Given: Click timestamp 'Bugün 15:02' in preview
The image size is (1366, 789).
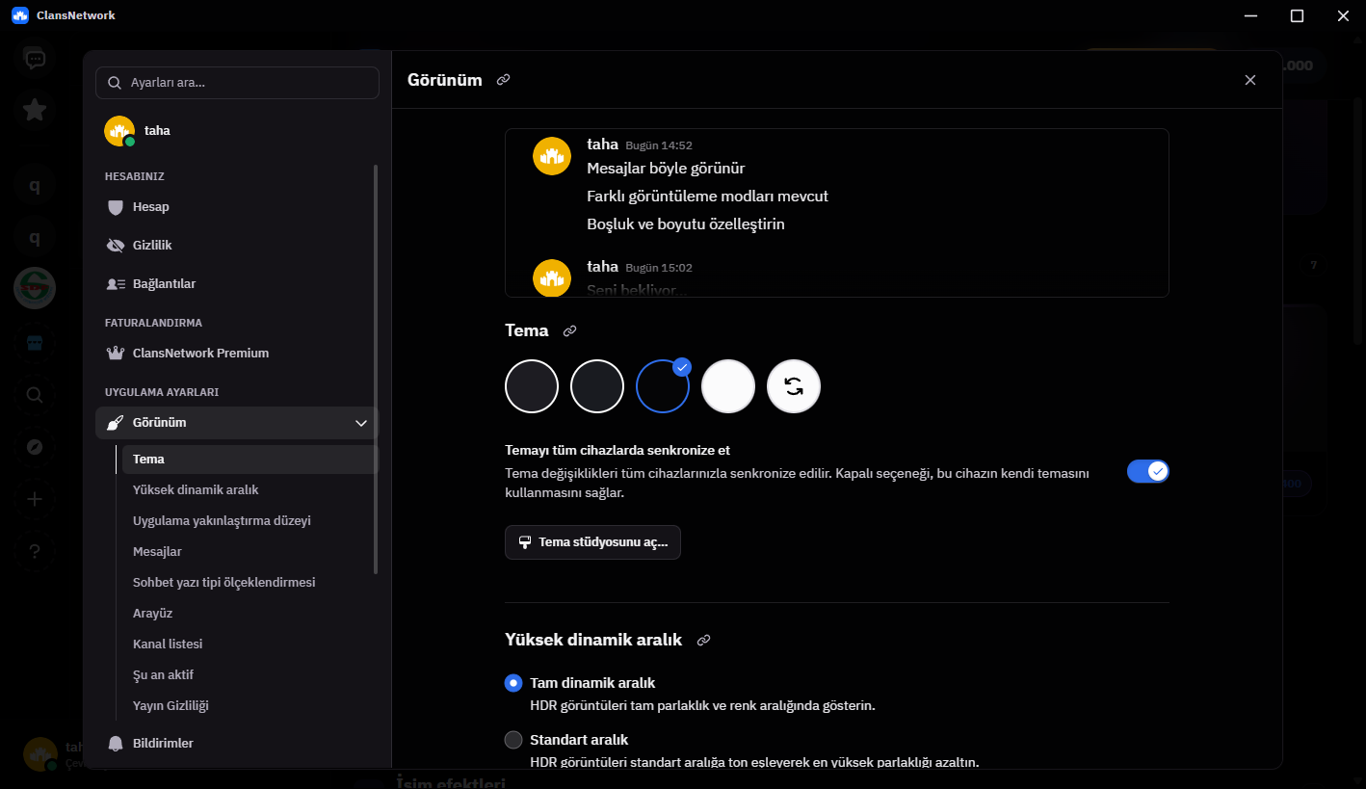Looking at the screenshot, I should pyautogui.click(x=659, y=268).
